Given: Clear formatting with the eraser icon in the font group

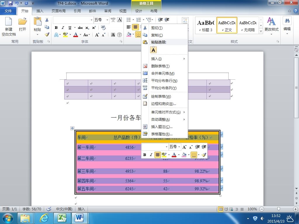Looking at the screenshot, I should pyautogui.click(x=103, y=28).
